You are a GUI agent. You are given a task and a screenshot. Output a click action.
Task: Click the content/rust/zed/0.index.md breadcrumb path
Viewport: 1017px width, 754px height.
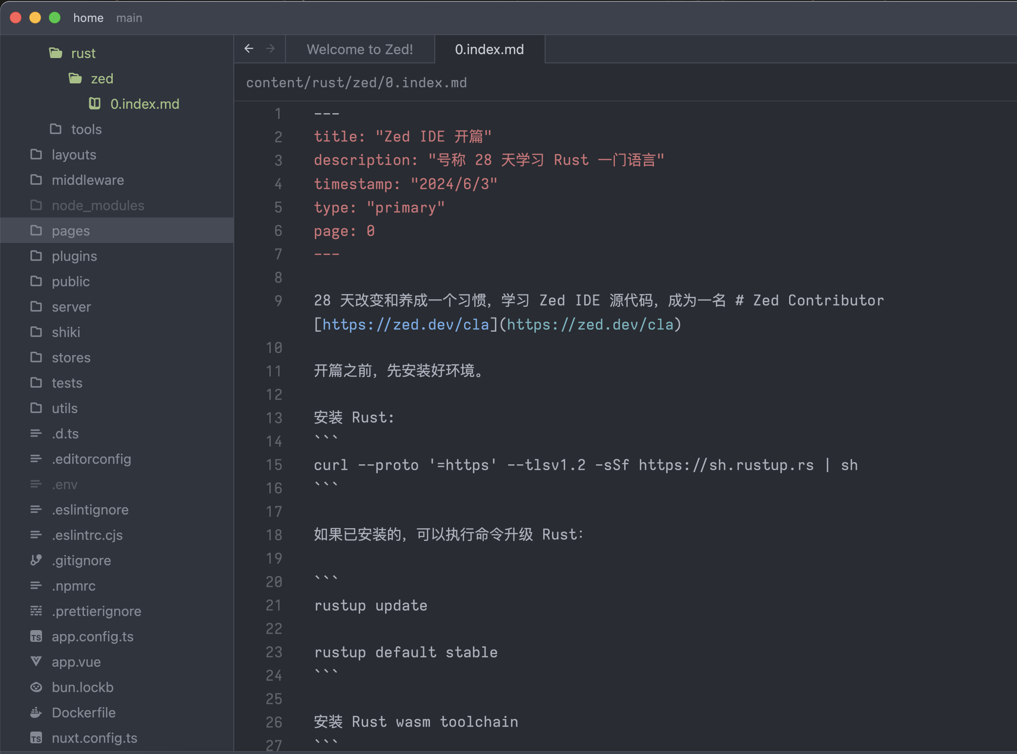coord(356,82)
